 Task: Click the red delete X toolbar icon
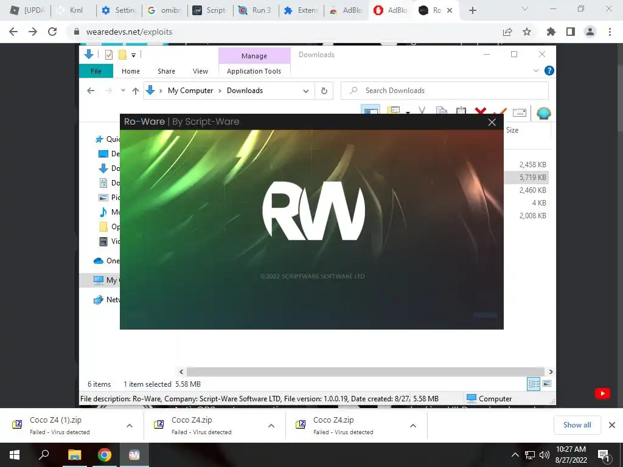point(481,112)
